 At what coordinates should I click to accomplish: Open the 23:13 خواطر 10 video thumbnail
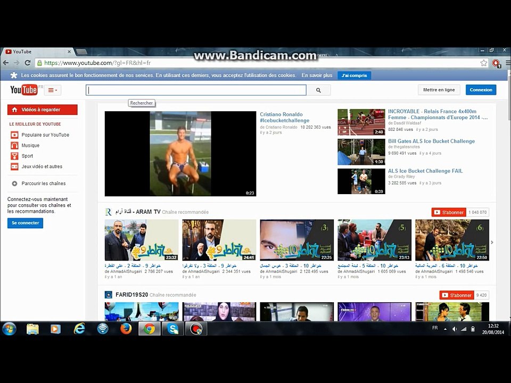[374, 240]
